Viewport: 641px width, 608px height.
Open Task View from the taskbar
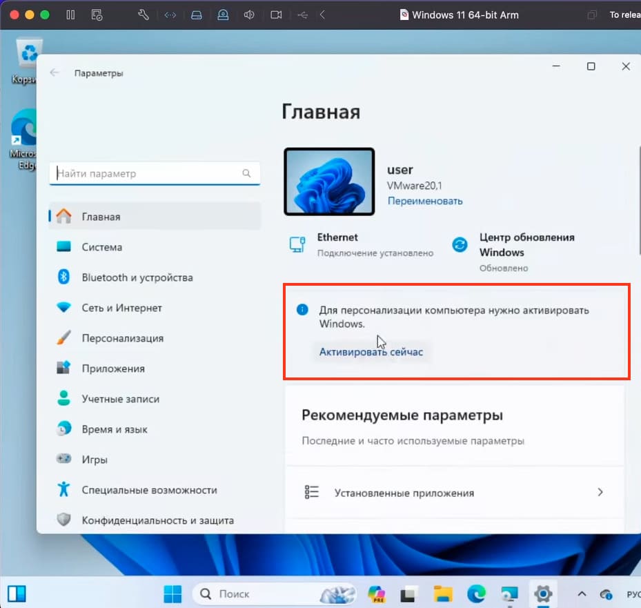pyautogui.click(x=408, y=594)
